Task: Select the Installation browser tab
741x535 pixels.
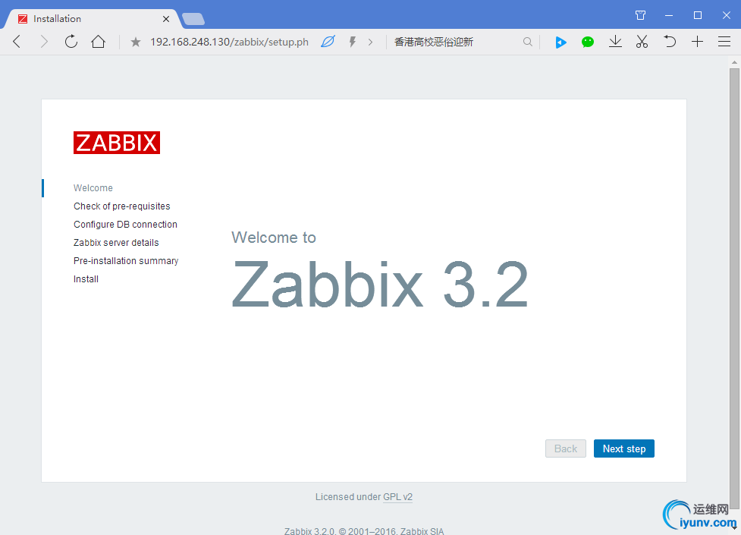Action: (x=93, y=19)
